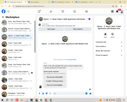The height and width of the screenshot is (102, 127).
Task: Open the tab search dropdown arrow
Action: [x=2, y=2]
